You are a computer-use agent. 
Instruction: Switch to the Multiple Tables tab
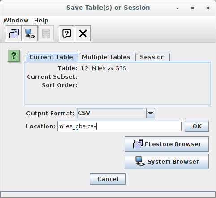coord(106,57)
